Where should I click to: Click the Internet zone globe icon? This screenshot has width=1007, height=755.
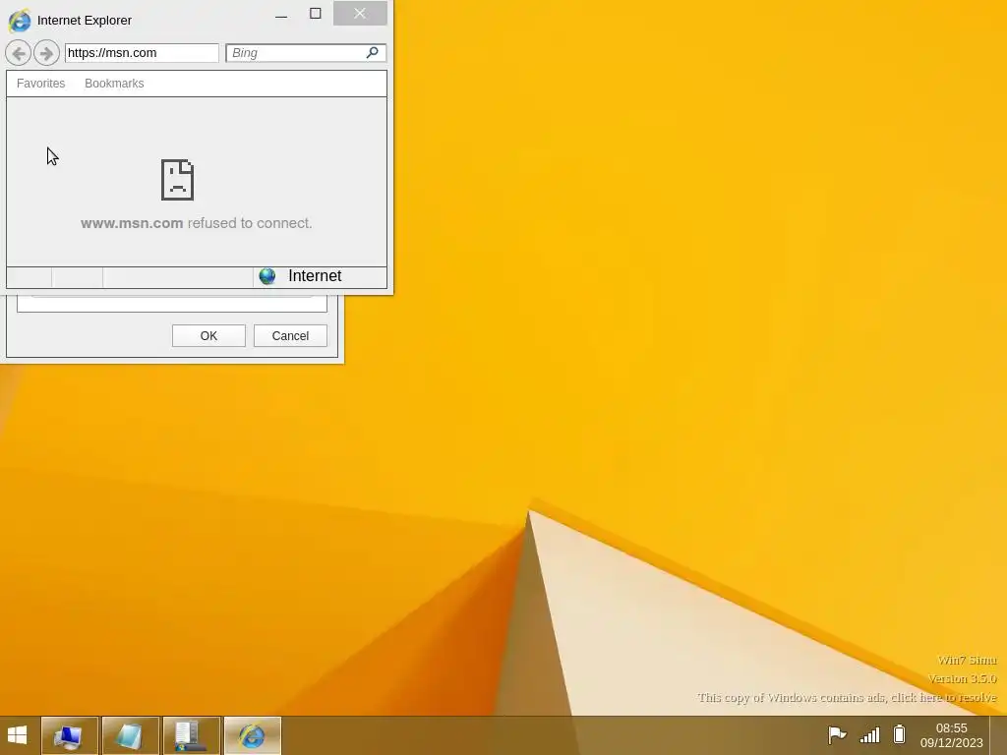click(x=267, y=276)
